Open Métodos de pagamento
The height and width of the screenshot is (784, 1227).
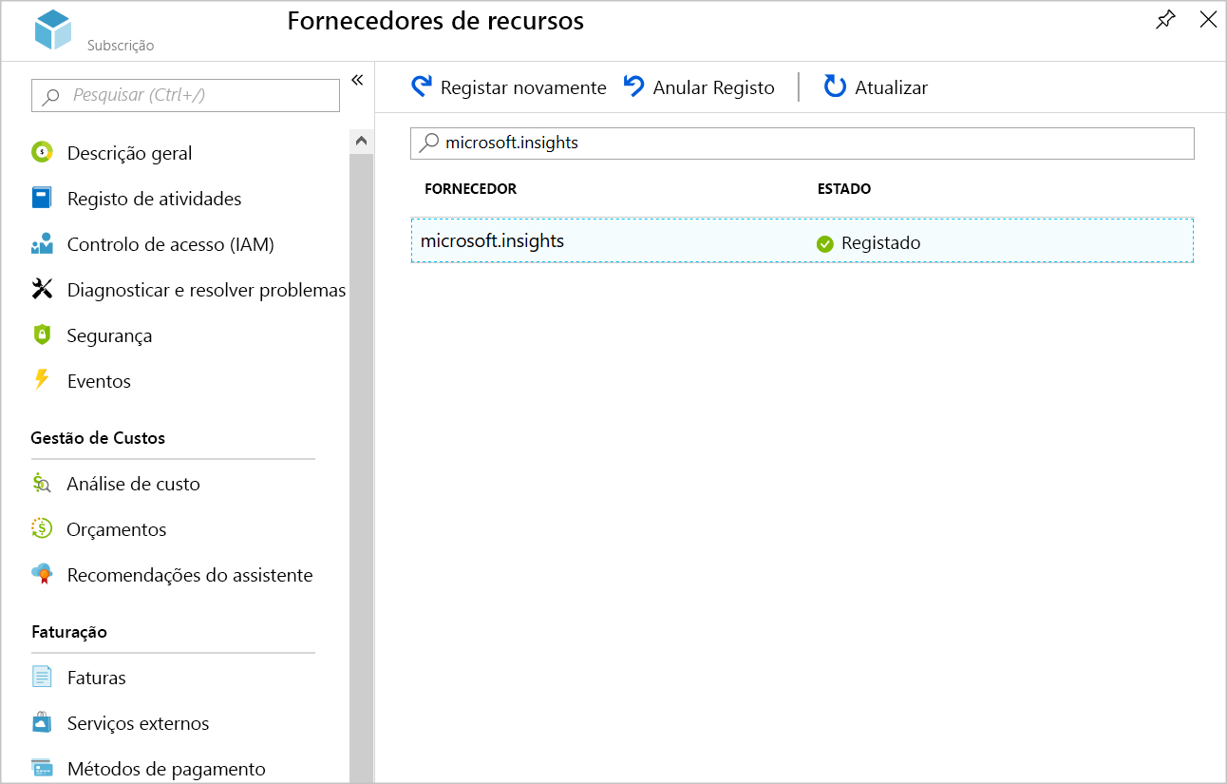point(166,769)
